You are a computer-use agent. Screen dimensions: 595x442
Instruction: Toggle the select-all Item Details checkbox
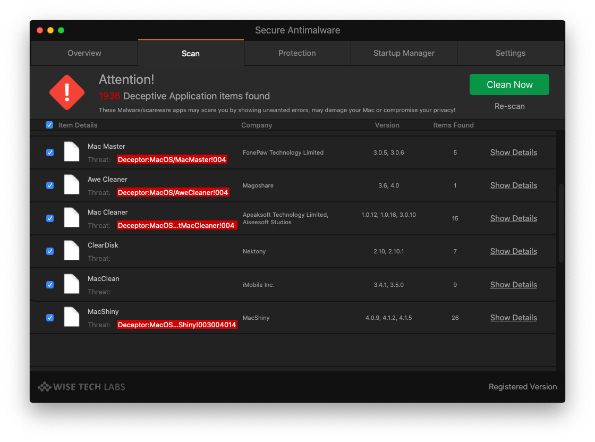(49, 125)
